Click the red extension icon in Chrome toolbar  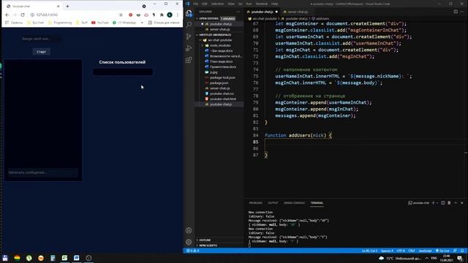pos(130,15)
